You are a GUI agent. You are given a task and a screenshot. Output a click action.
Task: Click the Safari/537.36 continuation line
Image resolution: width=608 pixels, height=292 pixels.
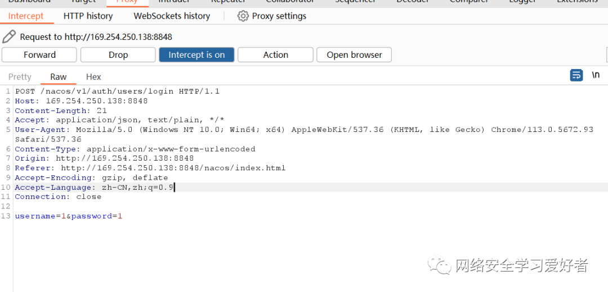point(48,140)
